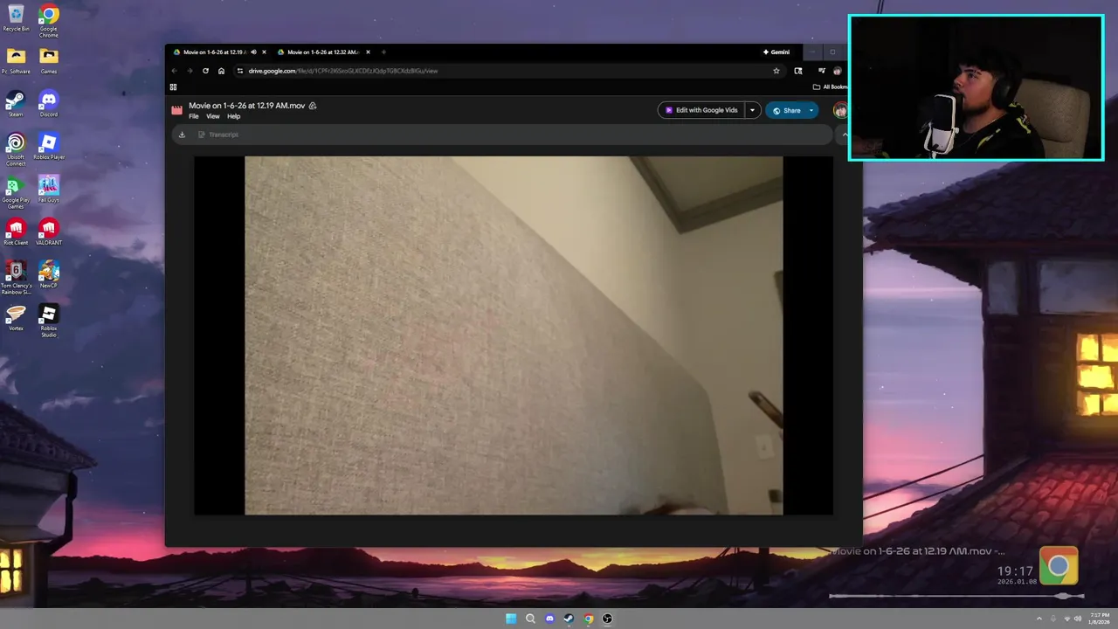Open the View menu in Drive viewer
Image resolution: width=1118 pixels, height=629 pixels.
(212, 116)
